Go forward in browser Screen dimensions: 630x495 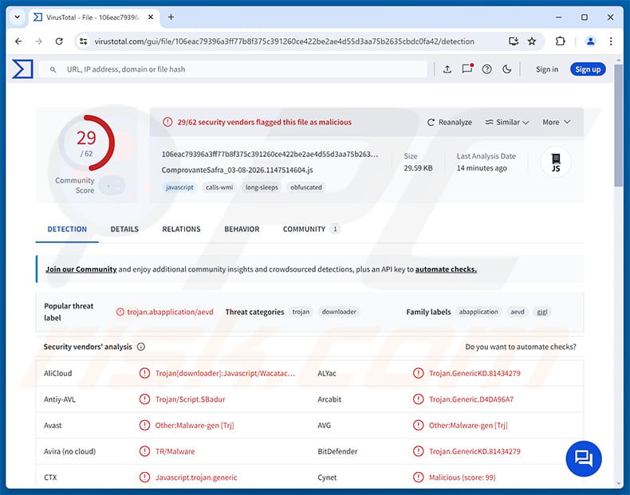pos(38,41)
